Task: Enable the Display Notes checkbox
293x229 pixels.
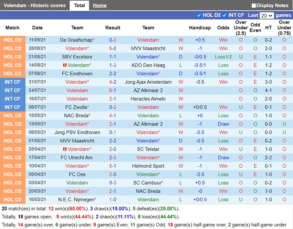Action: pos(253,6)
